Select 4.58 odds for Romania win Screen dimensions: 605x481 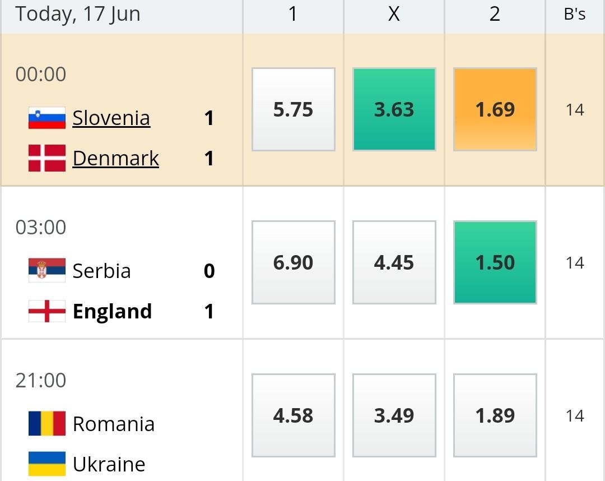click(293, 415)
